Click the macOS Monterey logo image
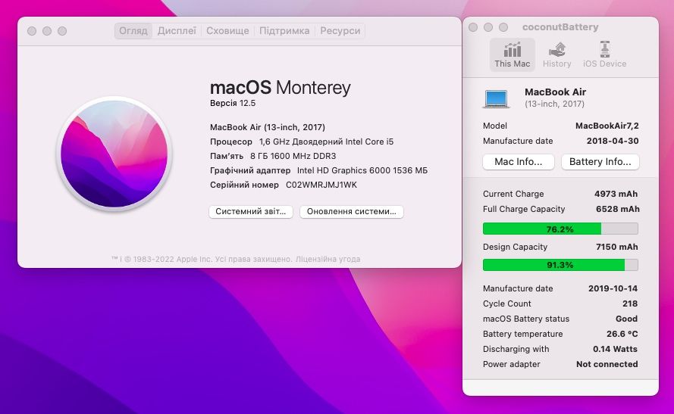Screen dimensions: 674x414 pyautogui.click(x=114, y=154)
